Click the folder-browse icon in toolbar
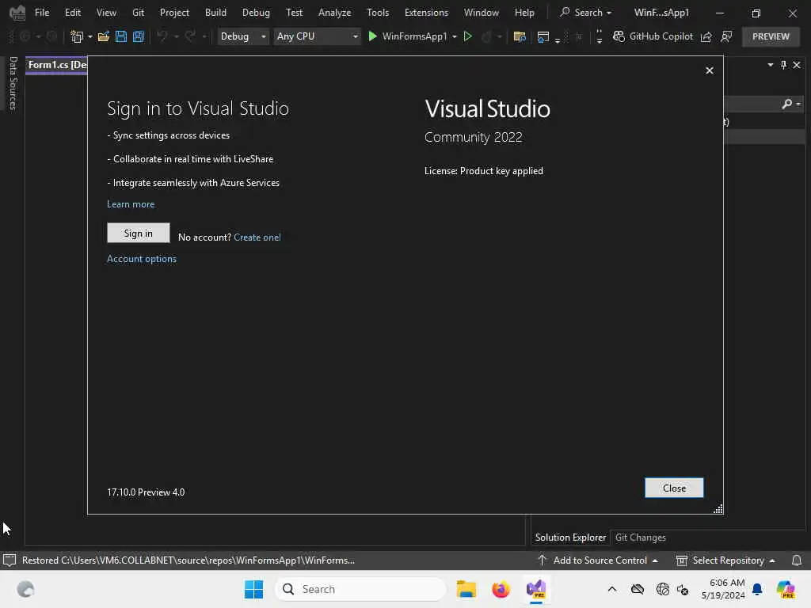Image resolution: width=811 pixels, height=608 pixels. coord(520,36)
